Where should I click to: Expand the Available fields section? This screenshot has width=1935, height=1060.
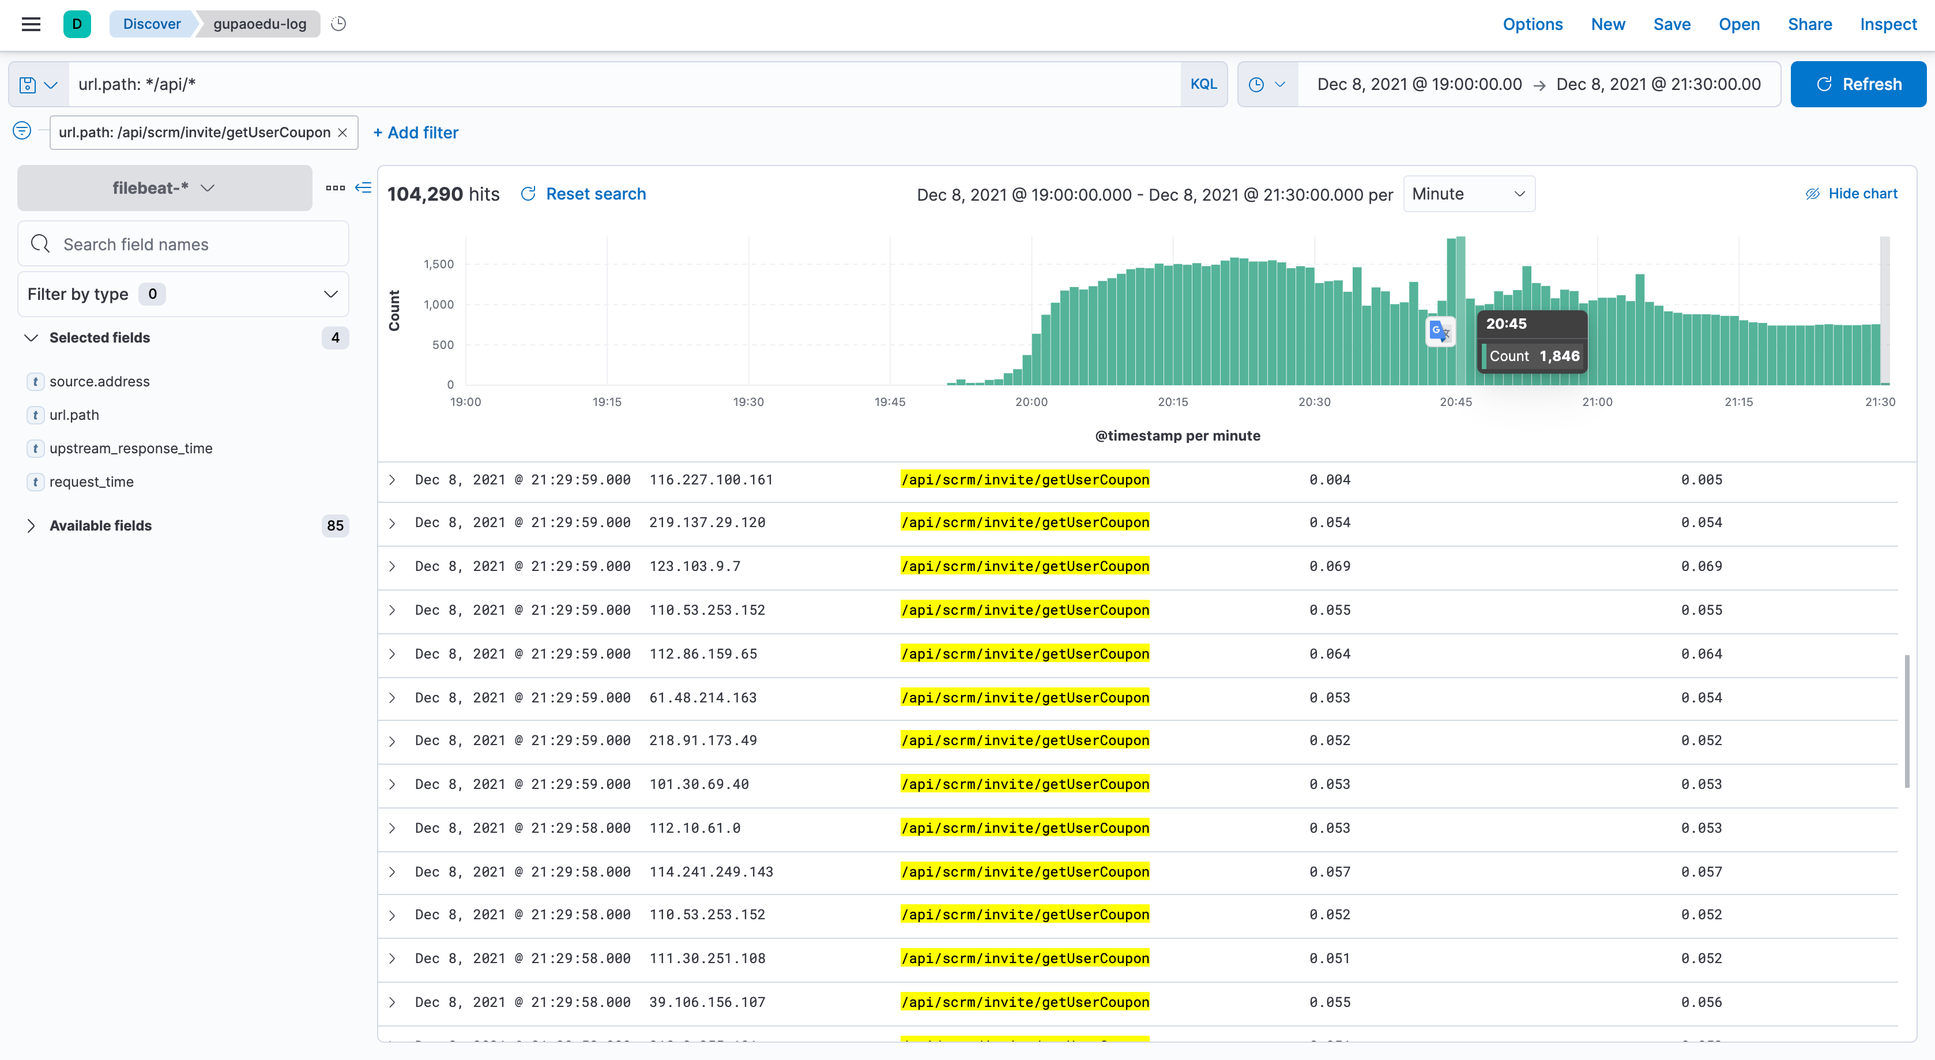[31, 526]
